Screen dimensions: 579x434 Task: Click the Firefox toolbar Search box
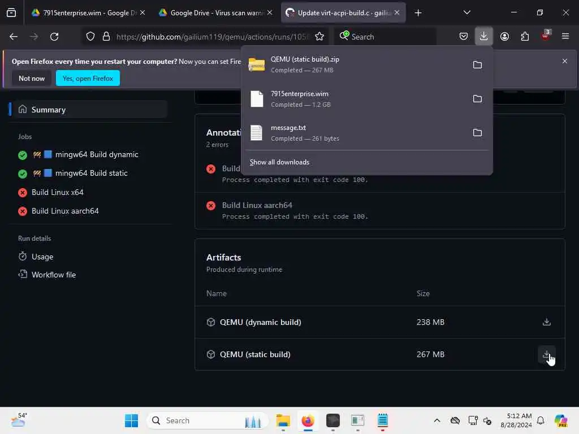[386, 37]
